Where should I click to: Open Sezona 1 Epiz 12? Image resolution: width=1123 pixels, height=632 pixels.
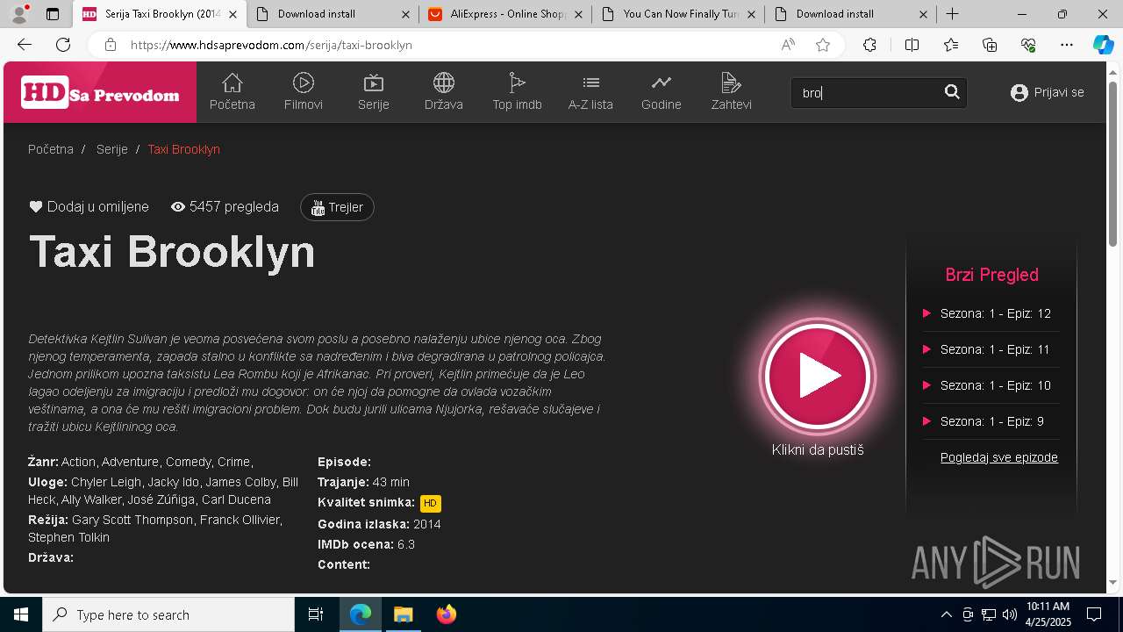point(995,313)
